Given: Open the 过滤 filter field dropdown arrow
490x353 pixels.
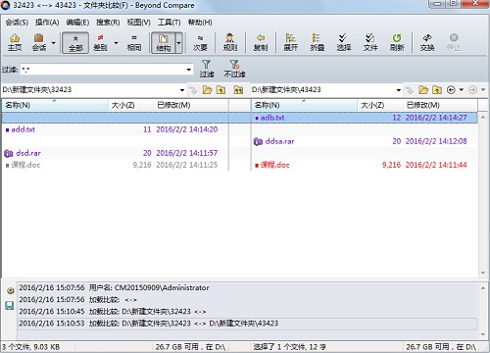Looking at the screenshot, I should click(x=189, y=70).
